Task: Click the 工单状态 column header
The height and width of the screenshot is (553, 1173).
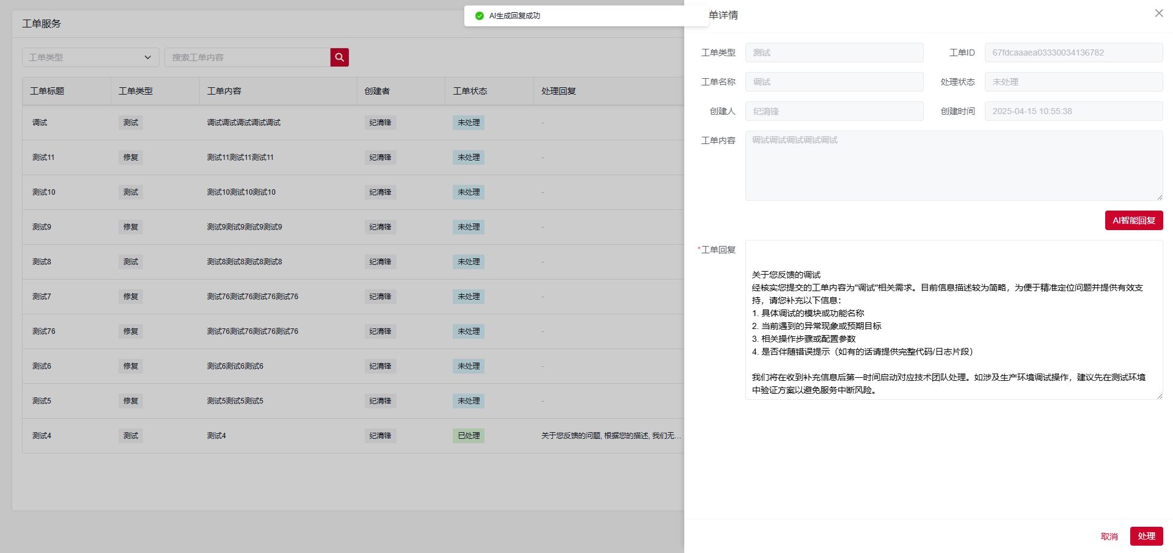Action: [x=470, y=91]
